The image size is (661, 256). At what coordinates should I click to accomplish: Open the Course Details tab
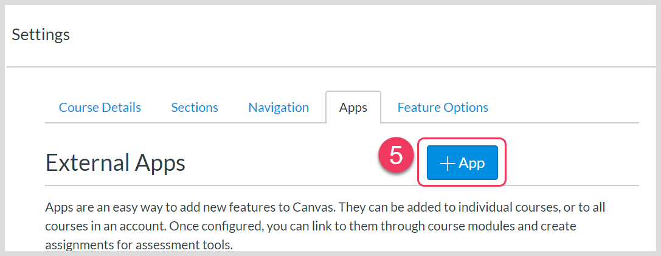(100, 108)
